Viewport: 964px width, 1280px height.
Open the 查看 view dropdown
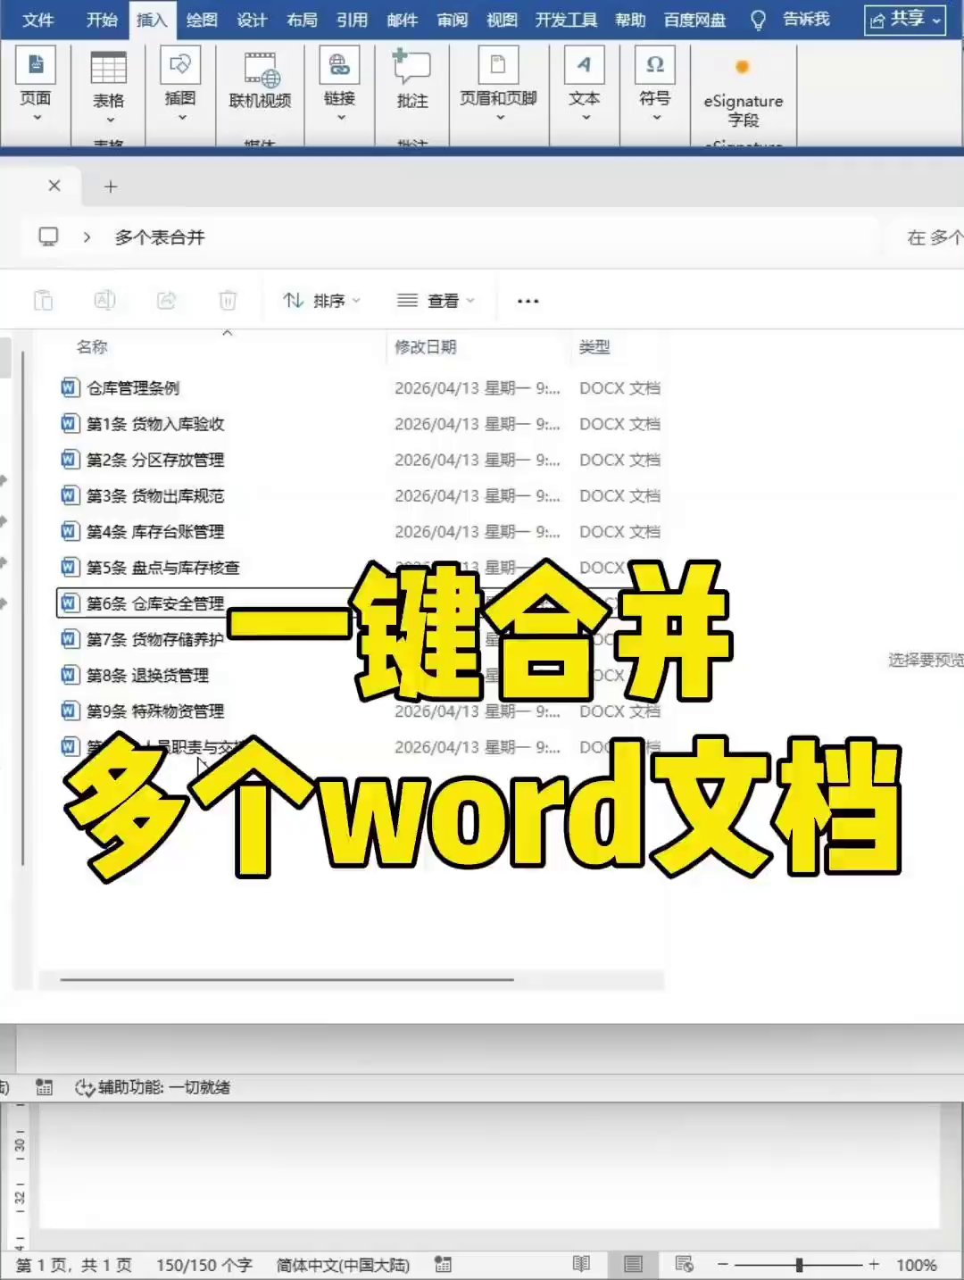(x=436, y=301)
